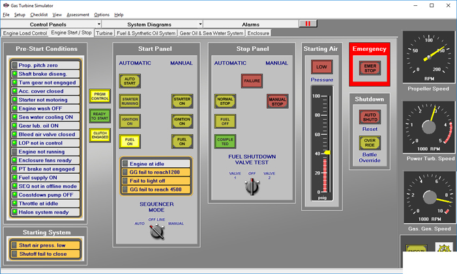Click IGNITION ON in the Automatic column
Screen dimensions: 457x274
click(130, 121)
